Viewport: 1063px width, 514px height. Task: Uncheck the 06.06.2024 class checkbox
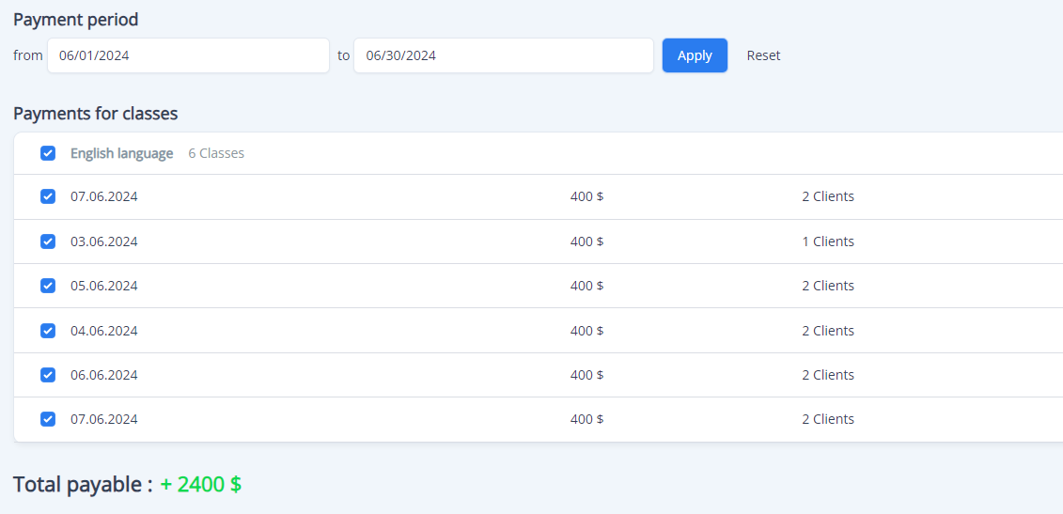click(47, 374)
